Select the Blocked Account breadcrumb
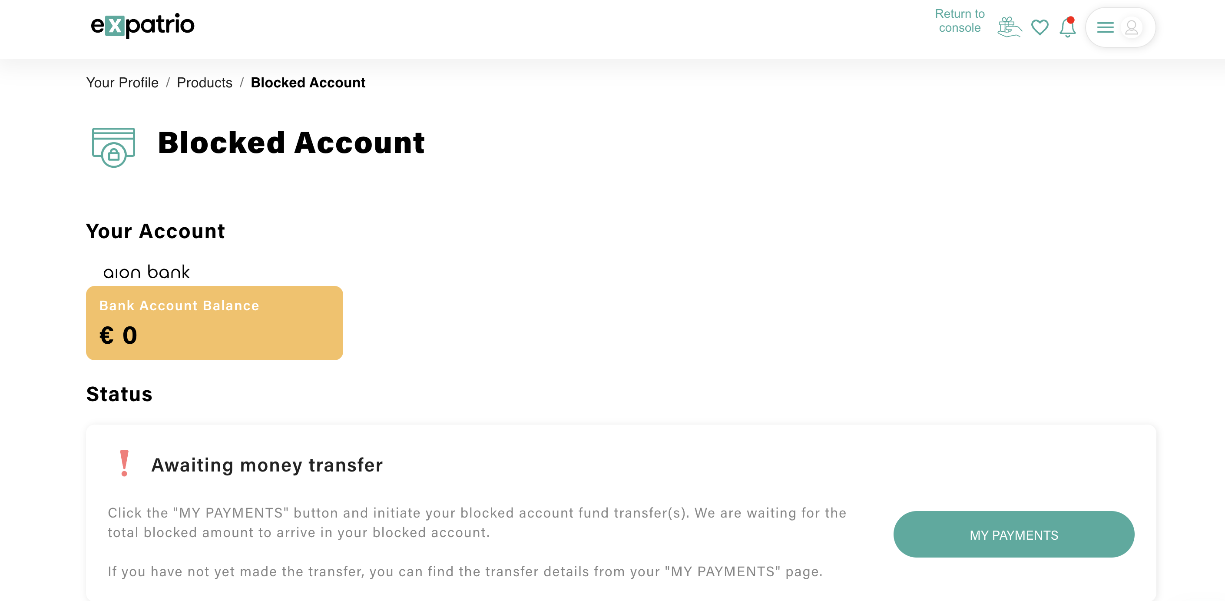 [x=308, y=83]
